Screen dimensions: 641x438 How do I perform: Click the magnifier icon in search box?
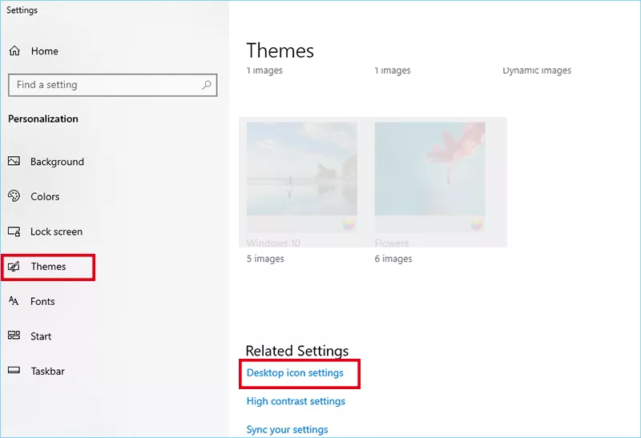[x=207, y=85]
